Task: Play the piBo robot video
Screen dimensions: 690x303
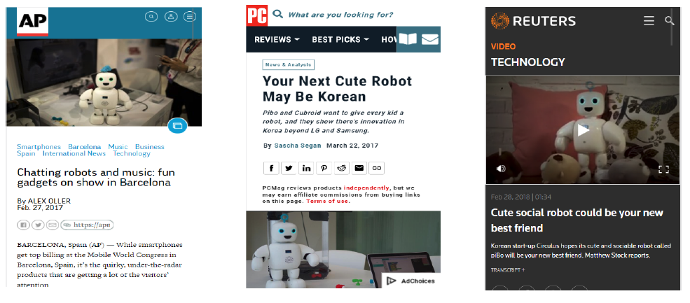Action: (x=583, y=130)
